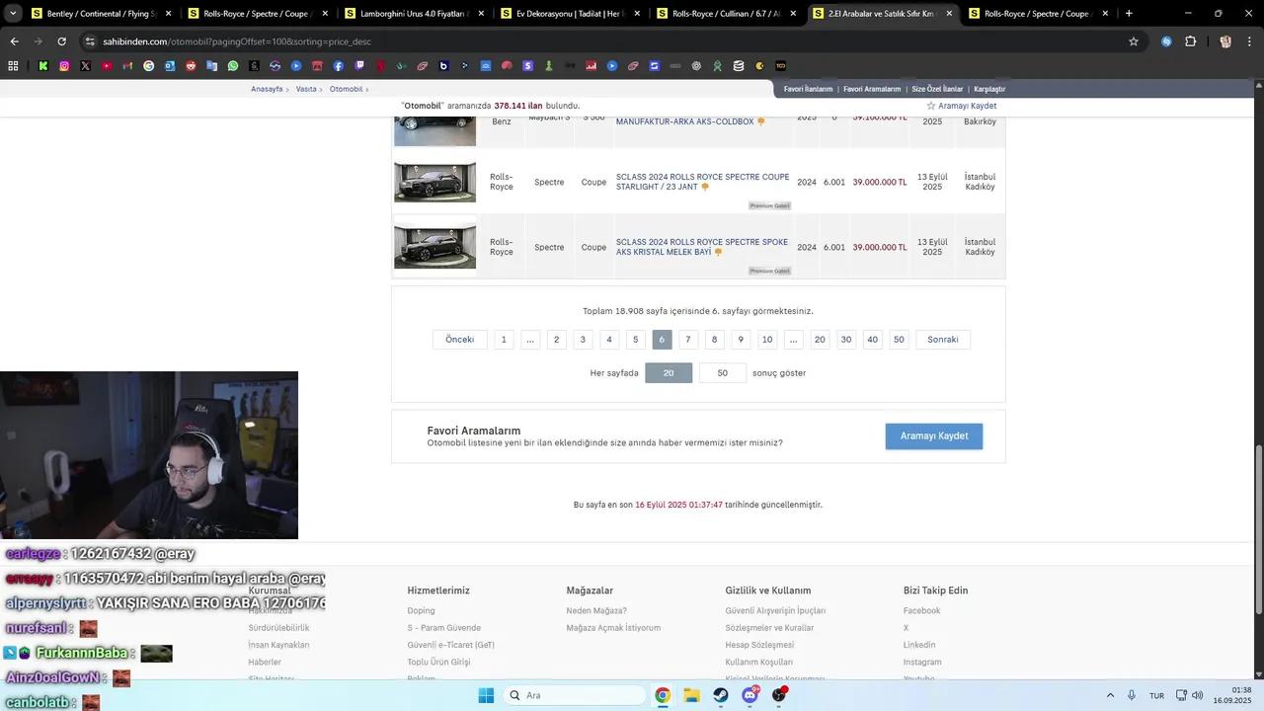Open Kristal Melek Bayi Spectre listing thumbnail
The width and height of the screenshot is (1264, 711).
click(434, 247)
